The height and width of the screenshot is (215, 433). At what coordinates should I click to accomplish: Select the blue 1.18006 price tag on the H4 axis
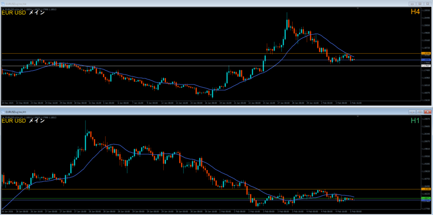(425, 60)
